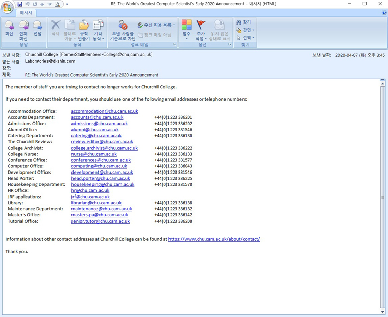This screenshot has height=317, width=388.
Task: Click the librarian@chu.cam.ac.uk link
Action: (x=96, y=203)
